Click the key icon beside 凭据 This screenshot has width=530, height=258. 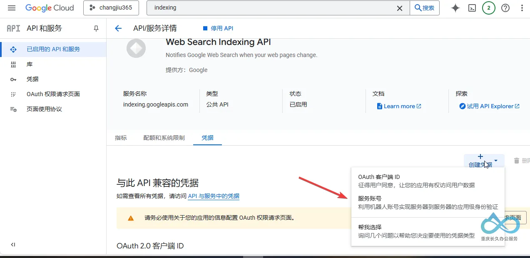(13, 79)
